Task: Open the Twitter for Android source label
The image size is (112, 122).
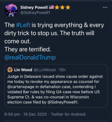Action: (x=68, y=114)
